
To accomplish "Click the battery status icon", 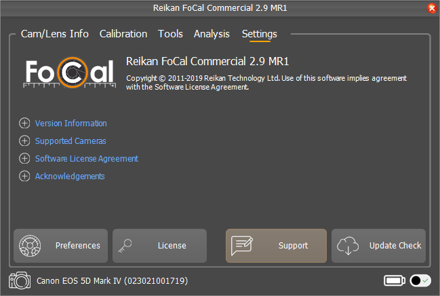I will pyautogui.click(x=395, y=280).
